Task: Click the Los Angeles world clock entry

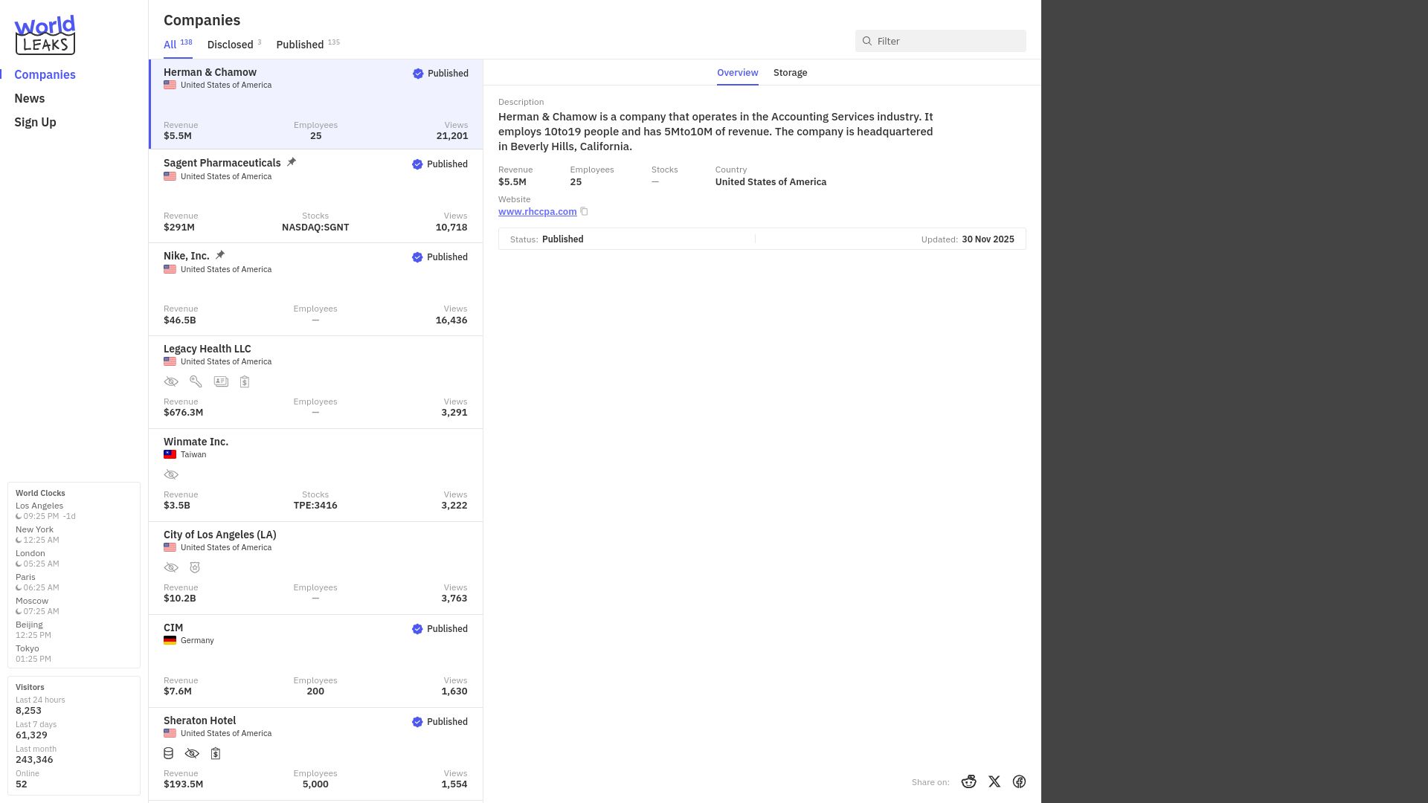Action: coord(45,511)
